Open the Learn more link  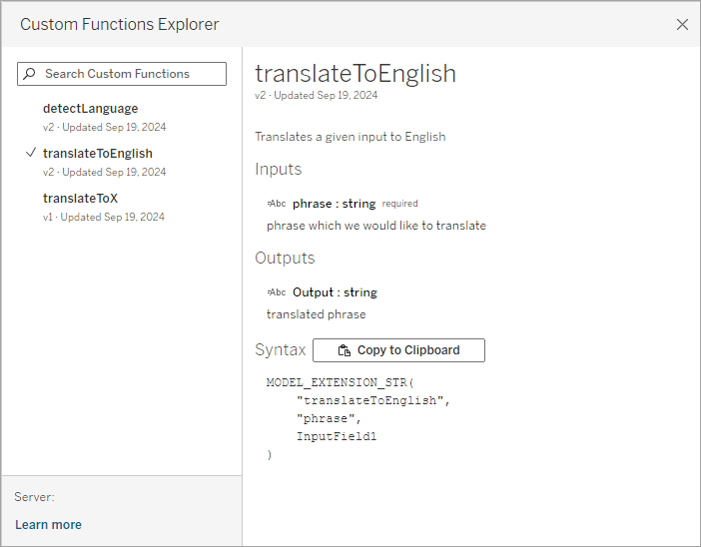tap(48, 525)
